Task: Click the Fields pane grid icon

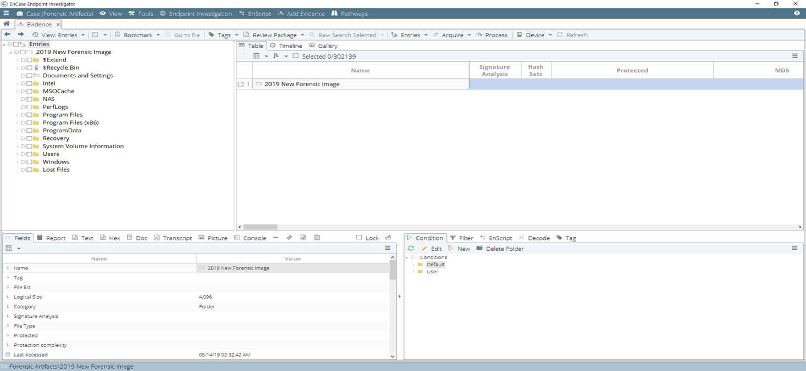Action: coord(9,248)
